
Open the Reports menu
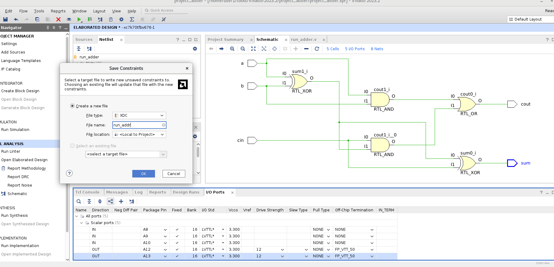pos(58,11)
